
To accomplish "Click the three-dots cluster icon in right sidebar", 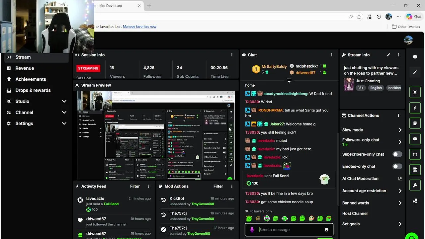I will click(x=415, y=201).
